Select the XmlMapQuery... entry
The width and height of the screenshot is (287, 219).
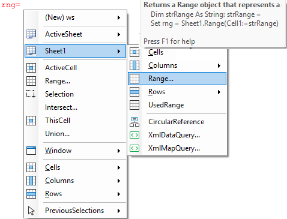point(177,148)
